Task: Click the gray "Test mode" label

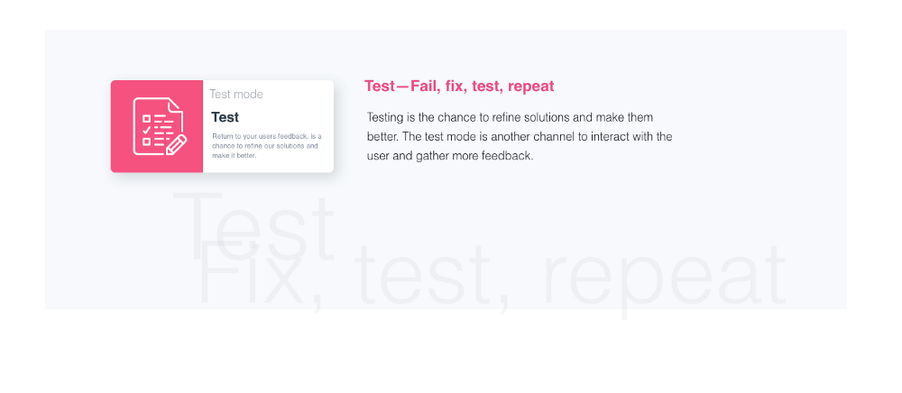Action: point(236,95)
